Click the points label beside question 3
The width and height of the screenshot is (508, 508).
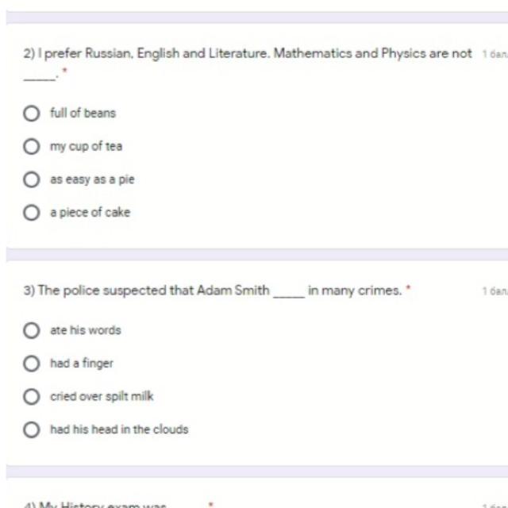pos(494,291)
